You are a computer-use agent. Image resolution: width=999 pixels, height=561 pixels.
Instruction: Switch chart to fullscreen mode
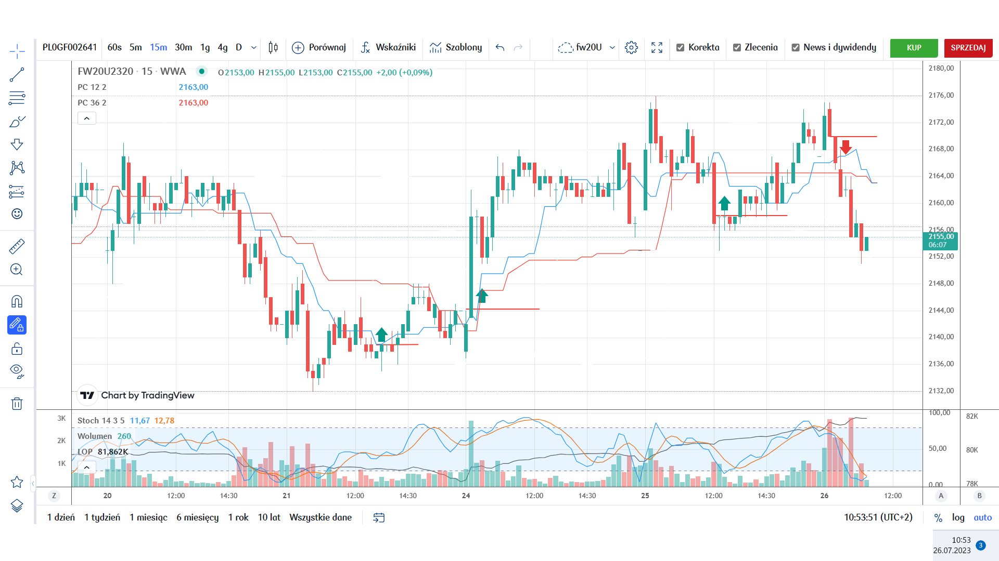(657, 48)
